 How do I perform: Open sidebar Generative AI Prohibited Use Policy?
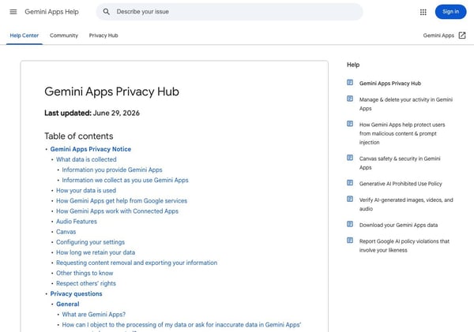click(x=401, y=184)
